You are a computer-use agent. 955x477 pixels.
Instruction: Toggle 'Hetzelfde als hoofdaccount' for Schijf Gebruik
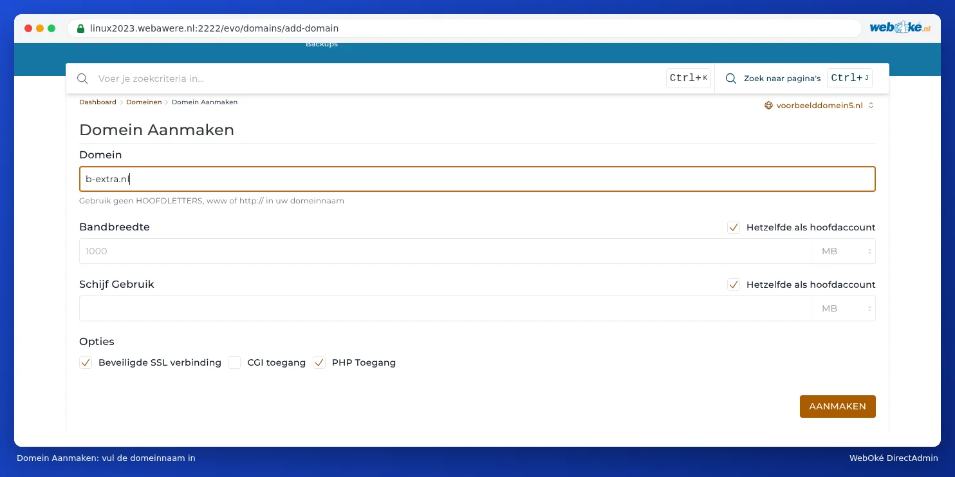point(734,285)
